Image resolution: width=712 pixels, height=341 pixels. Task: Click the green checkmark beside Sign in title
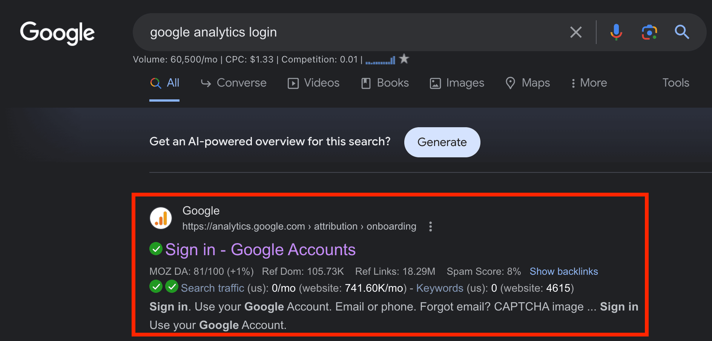tap(156, 249)
